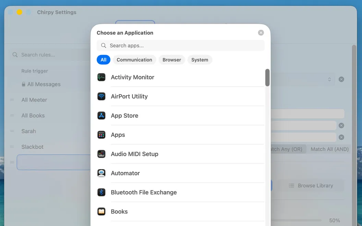
Task: Close the Choose an Application dialog
Action: tap(261, 33)
